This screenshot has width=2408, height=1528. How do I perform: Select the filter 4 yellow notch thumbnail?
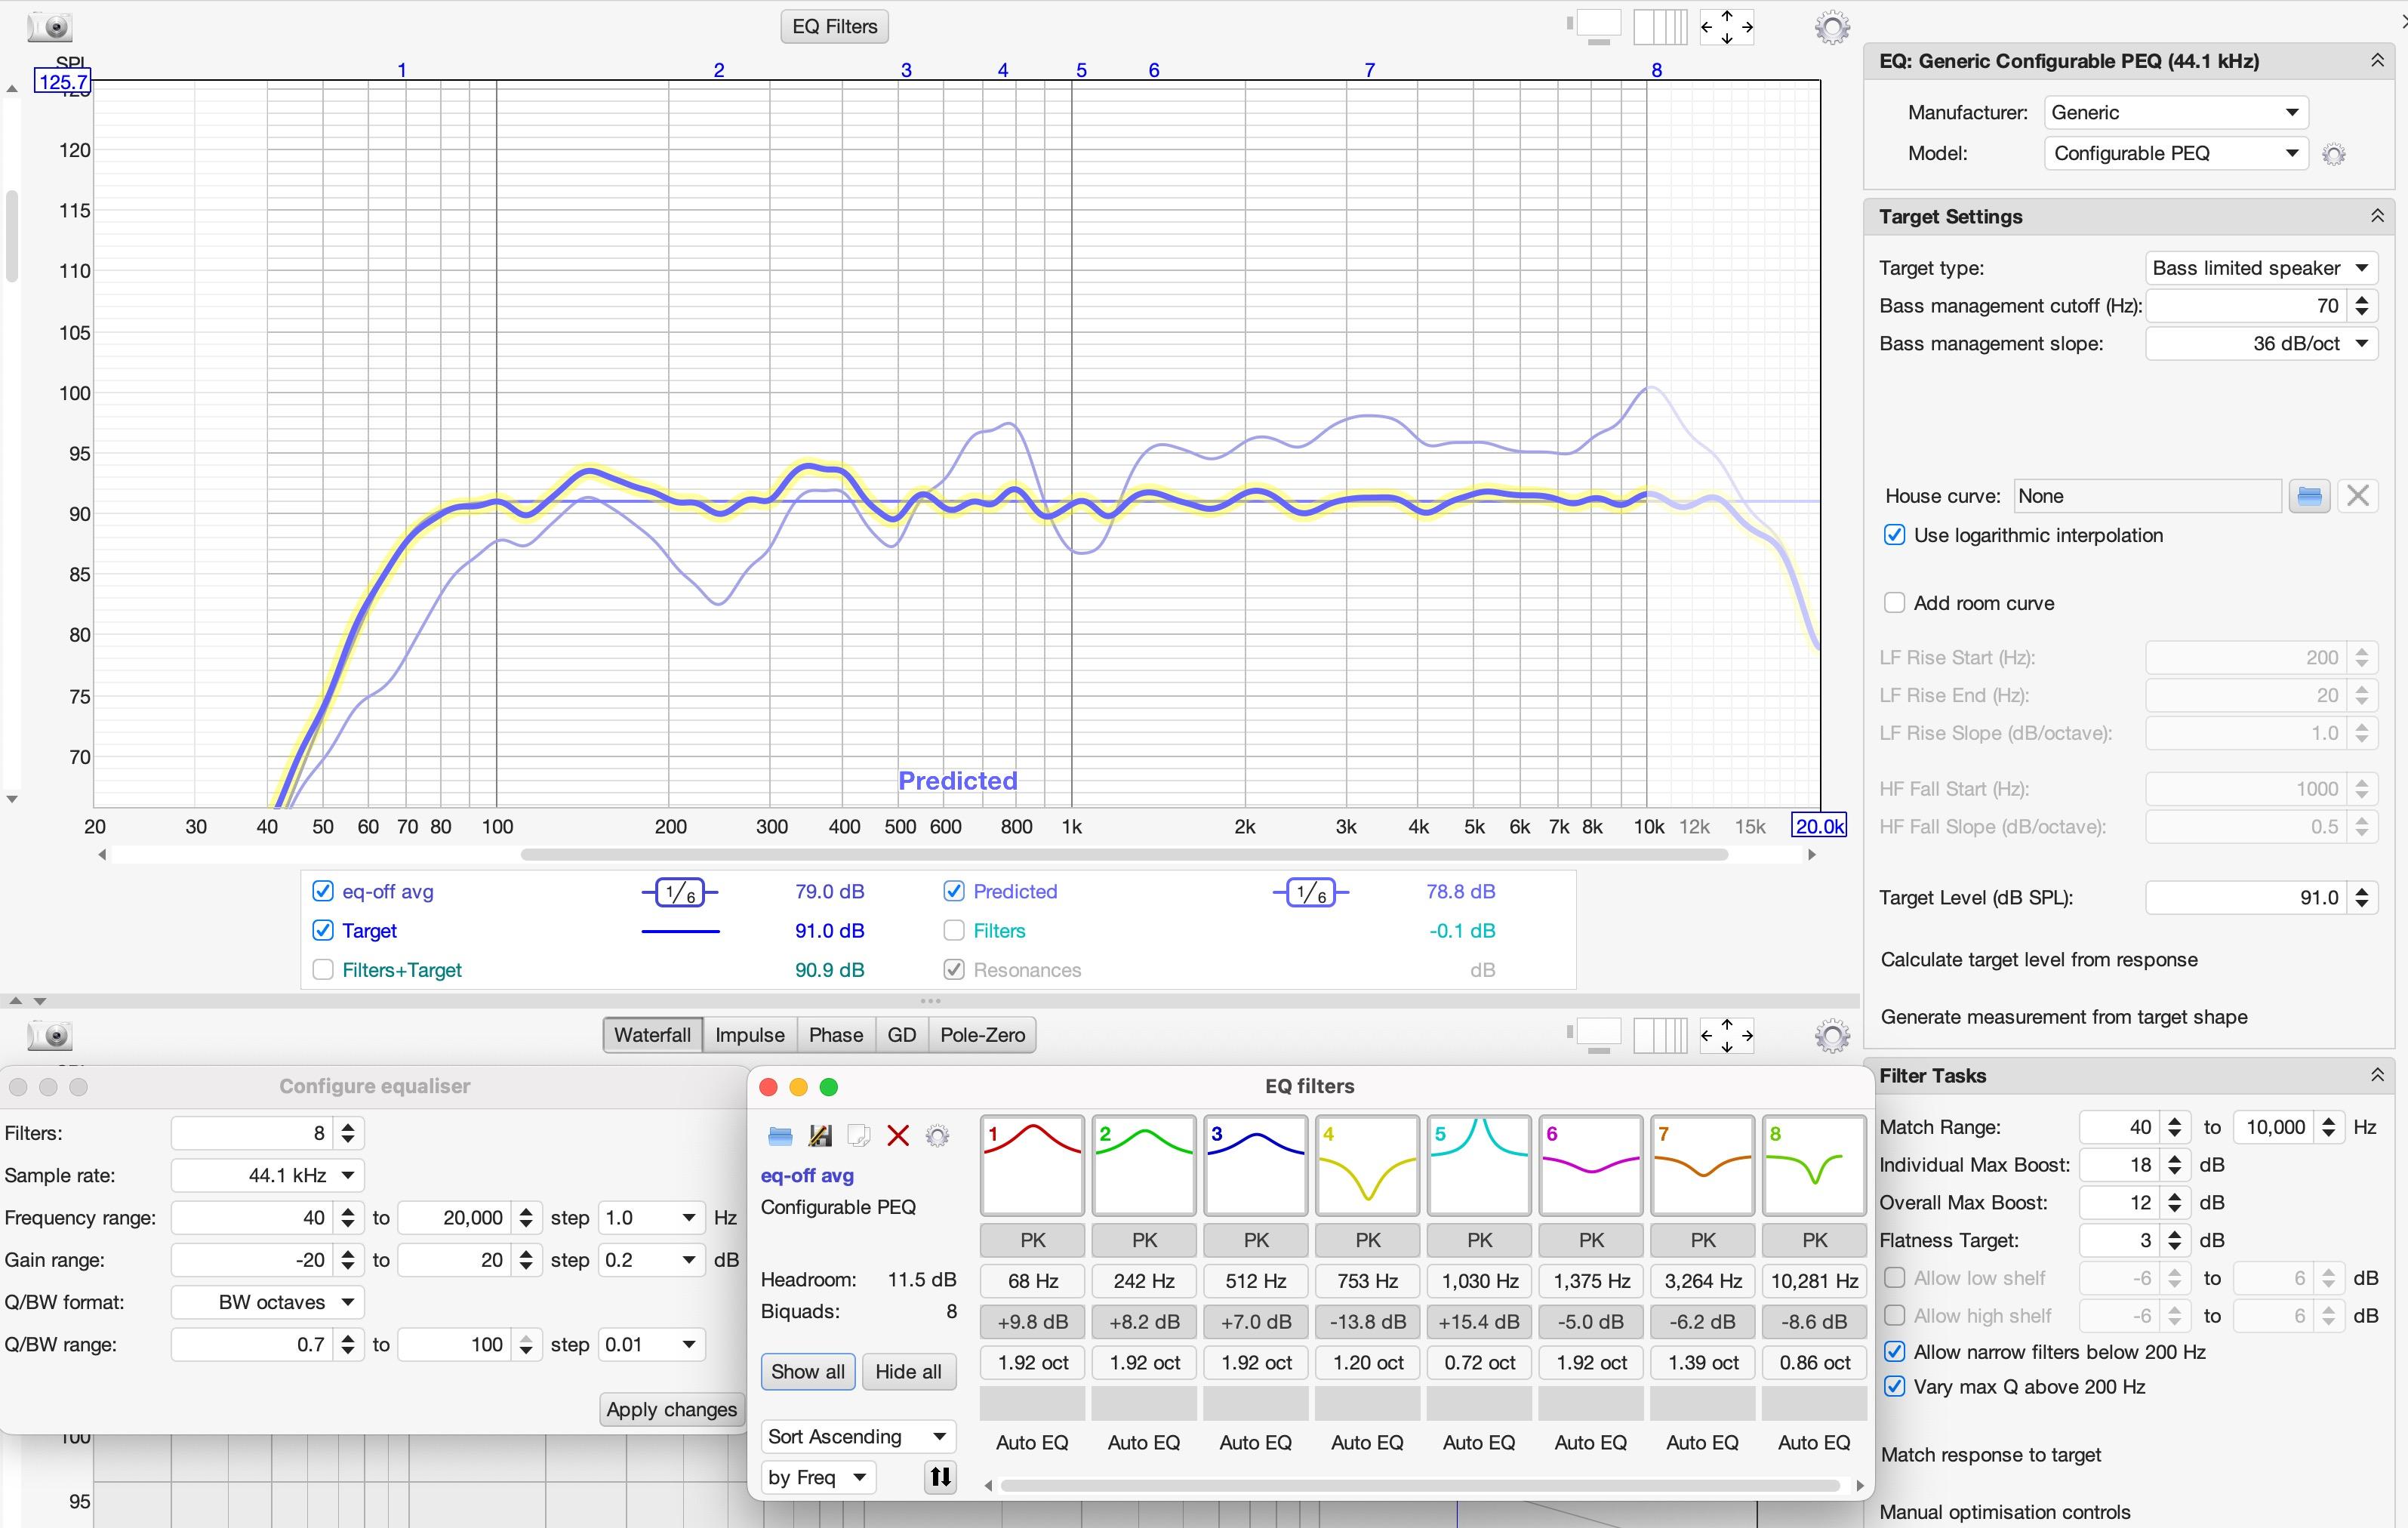[x=1367, y=1166]
